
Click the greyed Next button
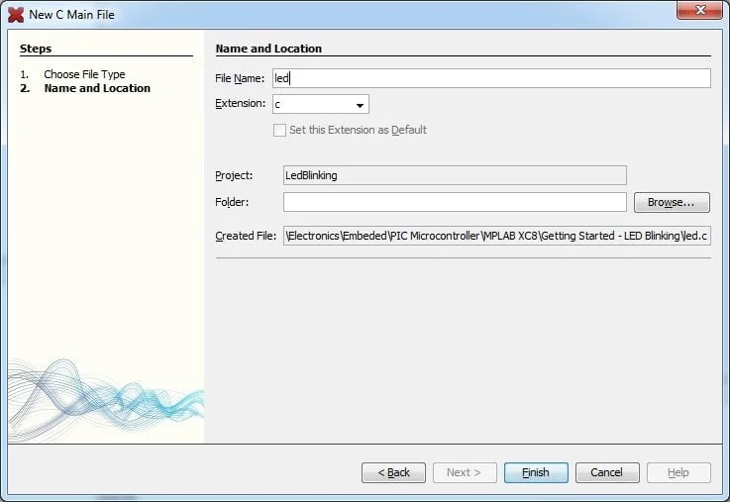(x=465, y=472)
